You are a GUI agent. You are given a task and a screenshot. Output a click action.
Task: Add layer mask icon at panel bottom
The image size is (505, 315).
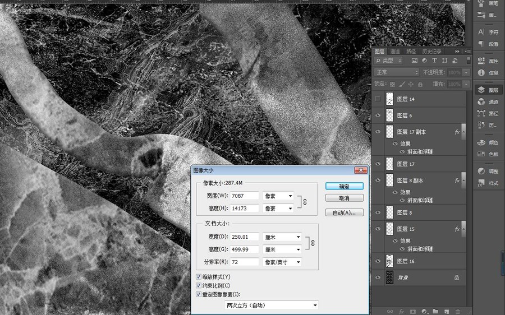pyautogui.click(x=413, y=311)
